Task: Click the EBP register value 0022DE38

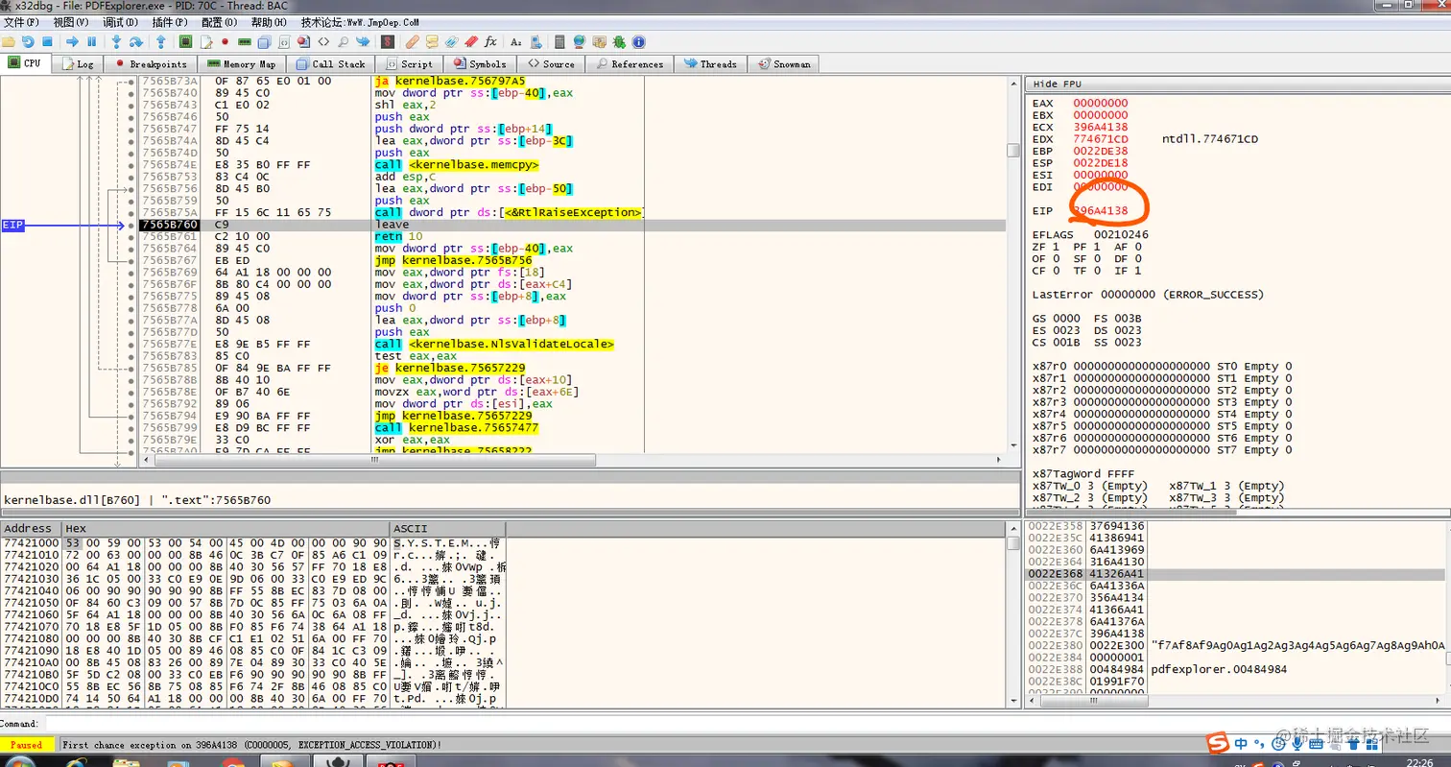Action: click(1101, 151)
